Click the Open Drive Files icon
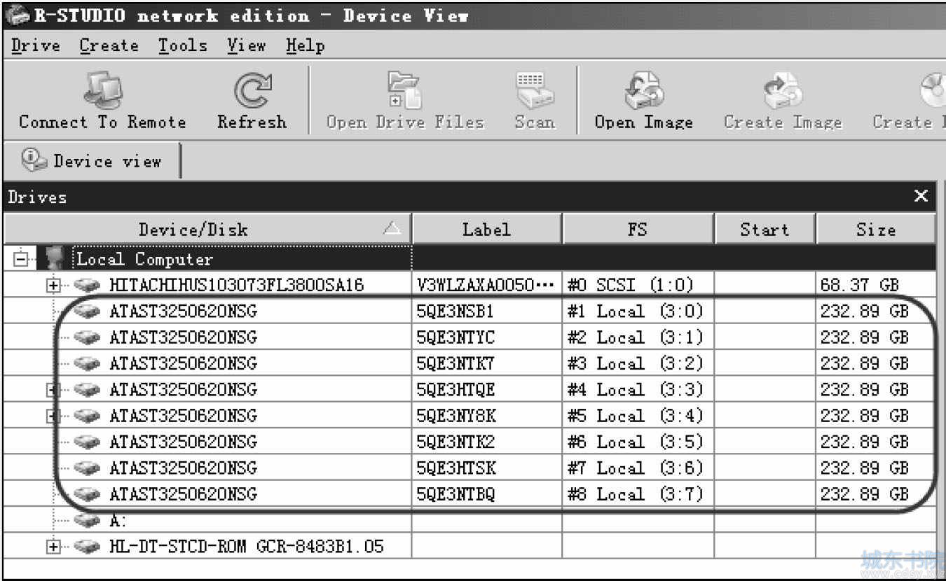The width and height of the screenshot is (946, 581). click(404, 91)
